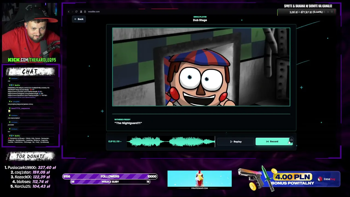Focus the voxalike.com address bar
The image size is (350, 197).
(94, 12)
